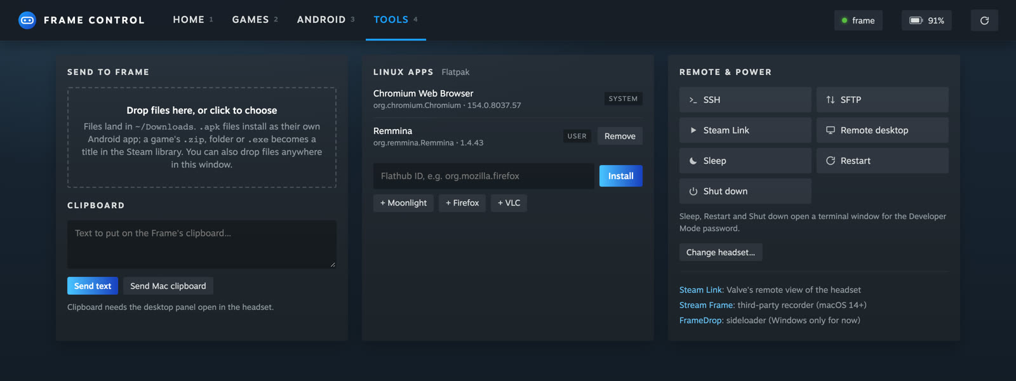Screen dimensions: 1016x381
Task: Click the Chromium Web Browser entry name
Action: 423,93
